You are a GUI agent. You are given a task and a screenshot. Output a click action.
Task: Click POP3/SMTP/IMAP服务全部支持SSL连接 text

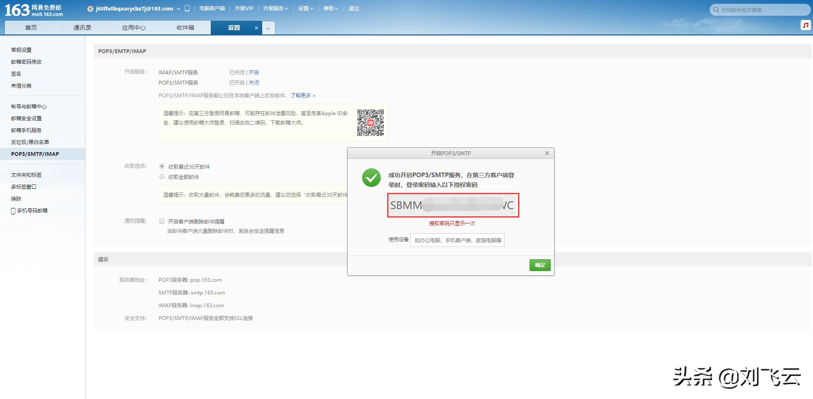click(x=206, y=318)
